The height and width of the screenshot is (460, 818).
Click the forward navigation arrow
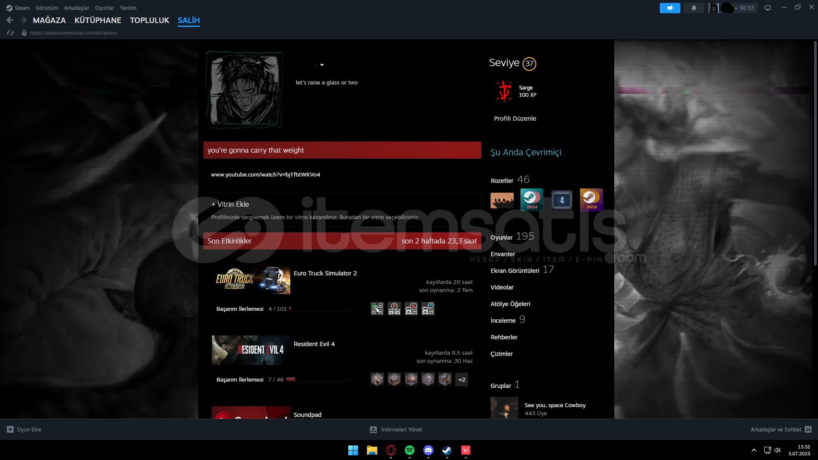coord(23,20)
